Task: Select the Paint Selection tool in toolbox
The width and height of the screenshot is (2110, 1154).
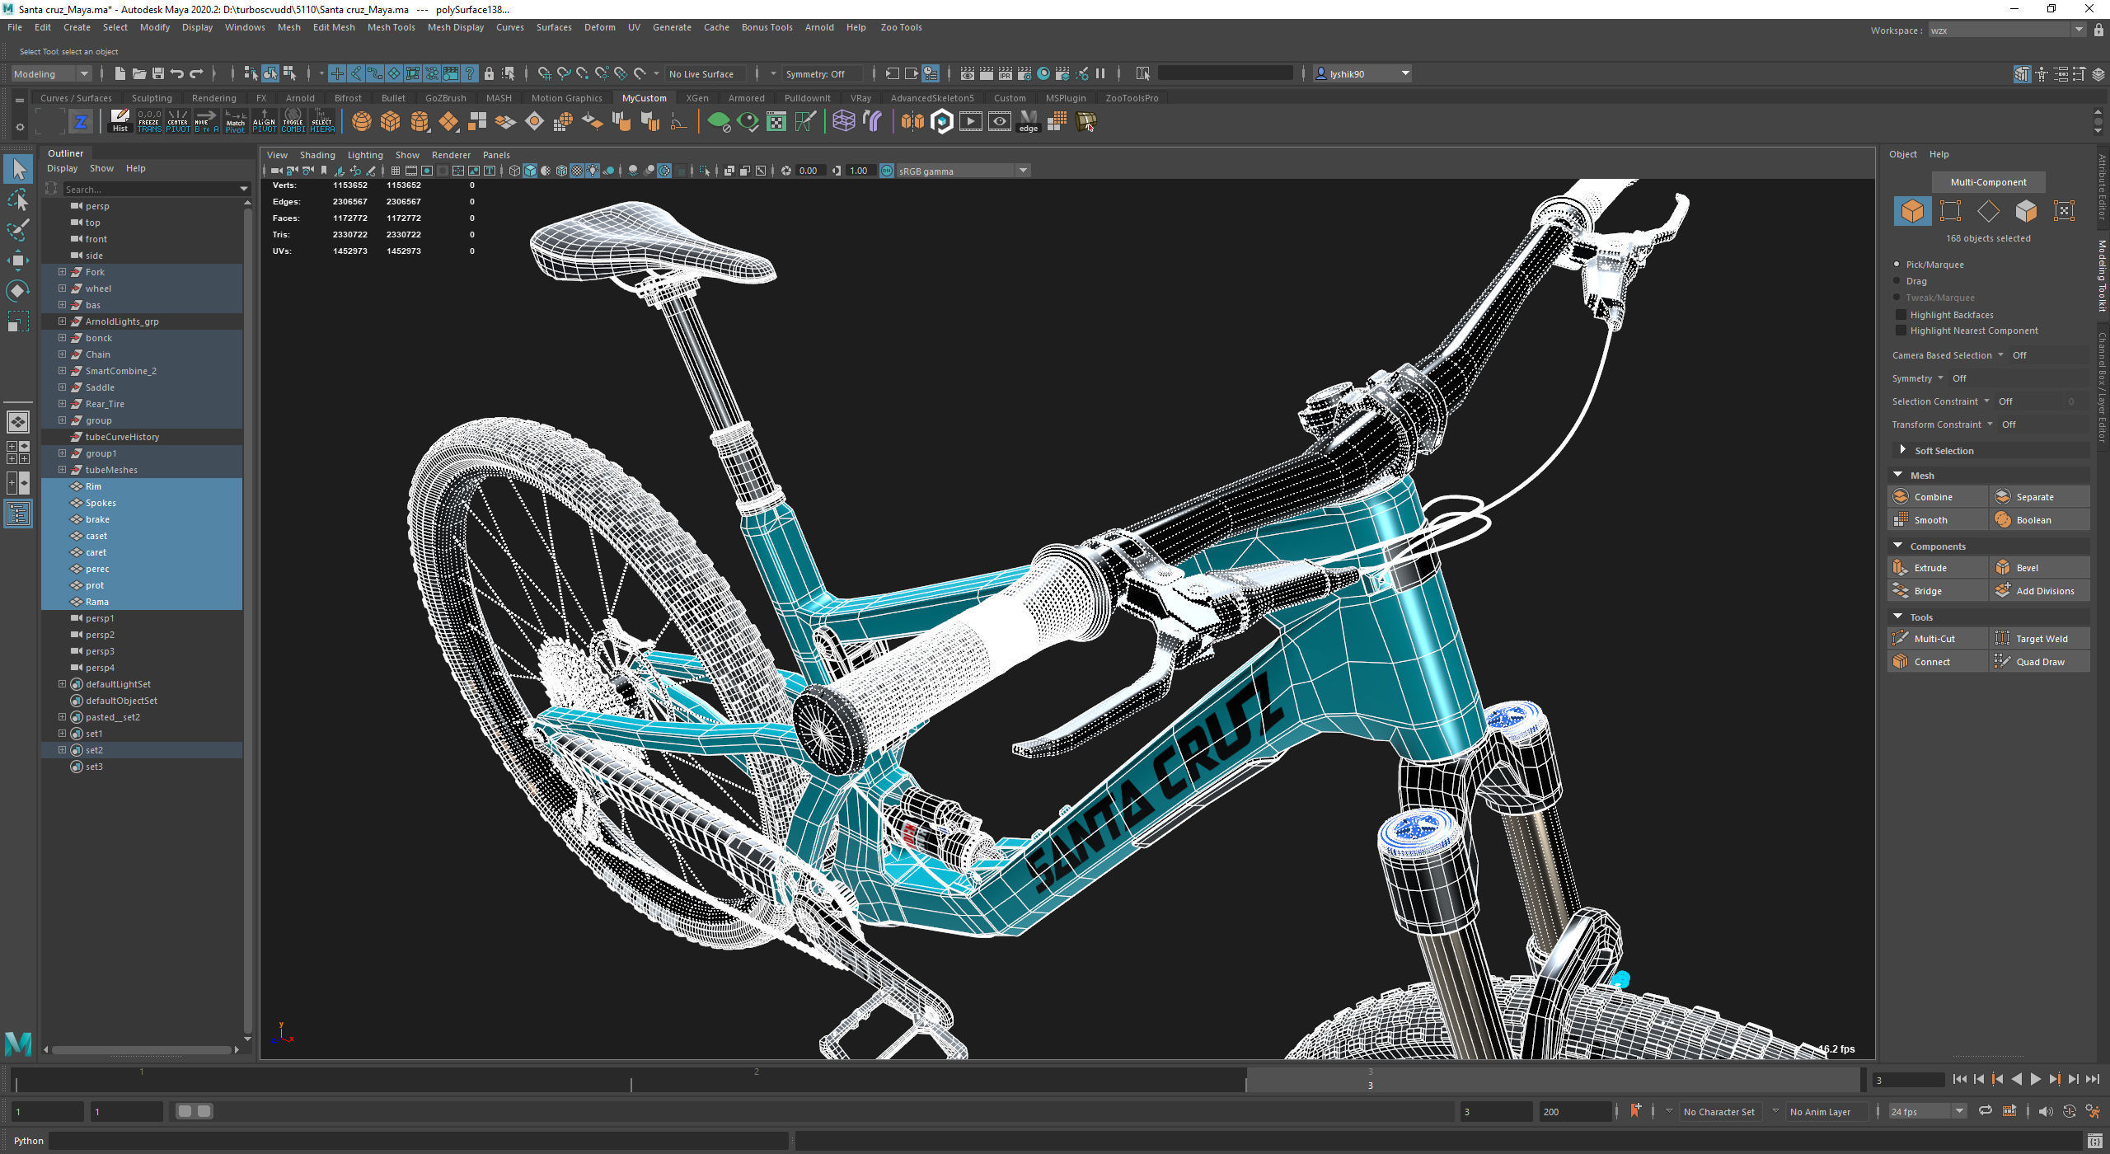Action: tap(18, 229)
